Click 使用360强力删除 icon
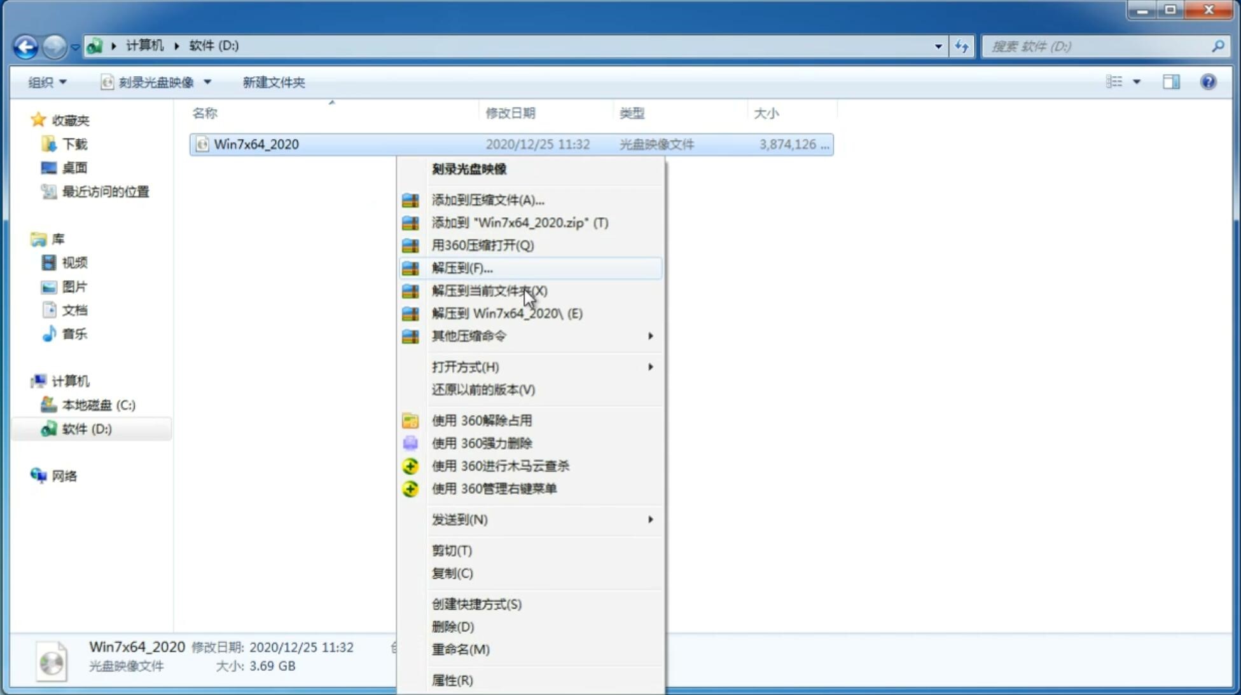Screen dimensions: 1241x695 click(410, 443)
